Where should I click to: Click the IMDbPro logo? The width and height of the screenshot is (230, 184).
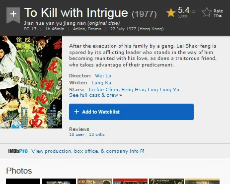tap(18, 151)
